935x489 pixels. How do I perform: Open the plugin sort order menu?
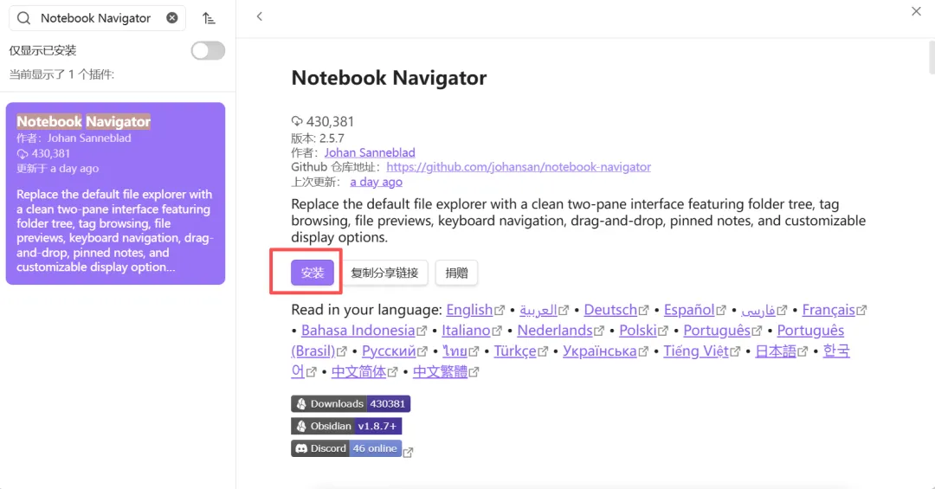click(x=208, y=18)
